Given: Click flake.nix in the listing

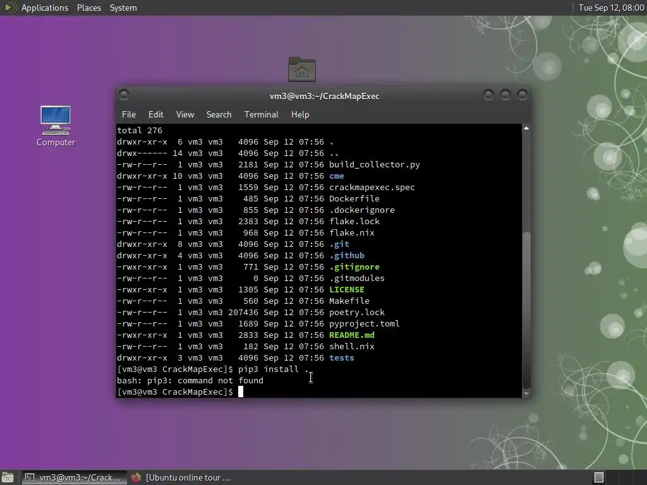Looking at the screenshot, I should [351, 232].
